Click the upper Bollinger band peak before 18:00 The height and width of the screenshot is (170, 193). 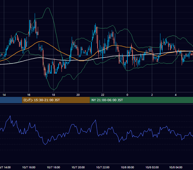click(x=48, y=8)
